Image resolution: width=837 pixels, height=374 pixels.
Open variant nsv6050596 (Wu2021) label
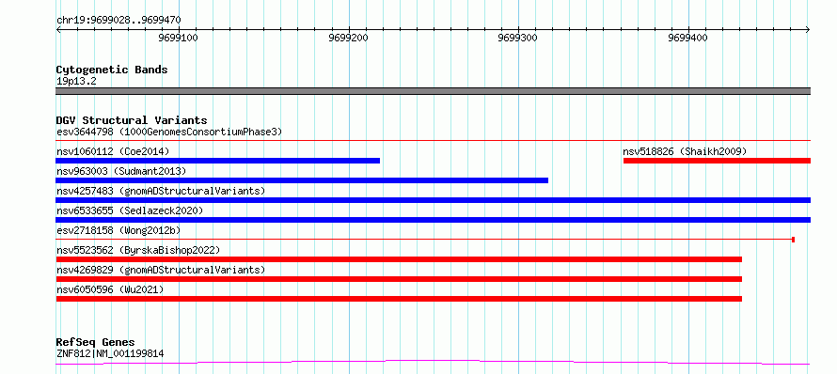[110, 289]
